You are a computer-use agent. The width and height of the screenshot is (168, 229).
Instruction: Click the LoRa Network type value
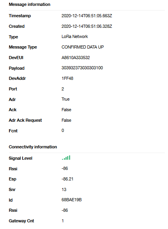(x=74, y=36)
